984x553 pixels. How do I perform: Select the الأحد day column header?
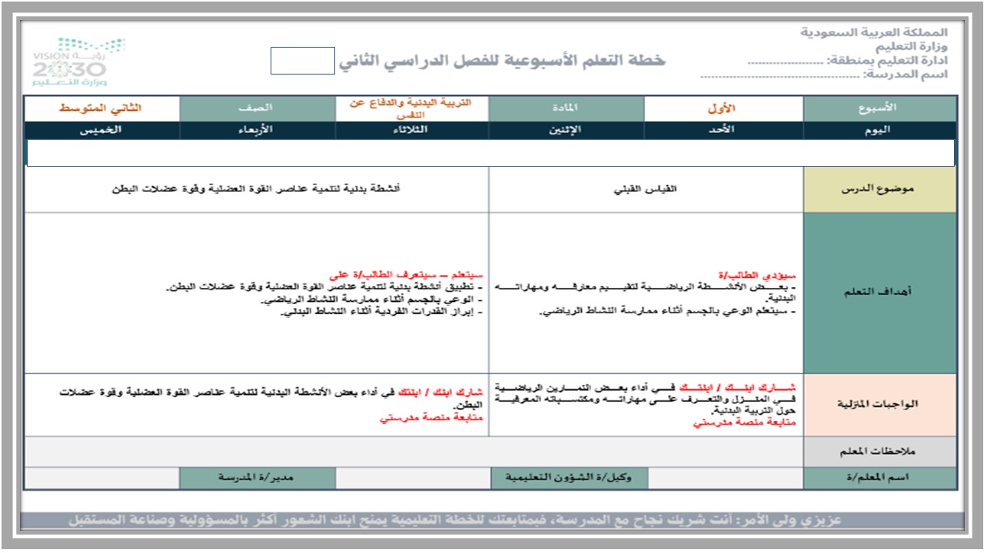click(x=723, y=131)
